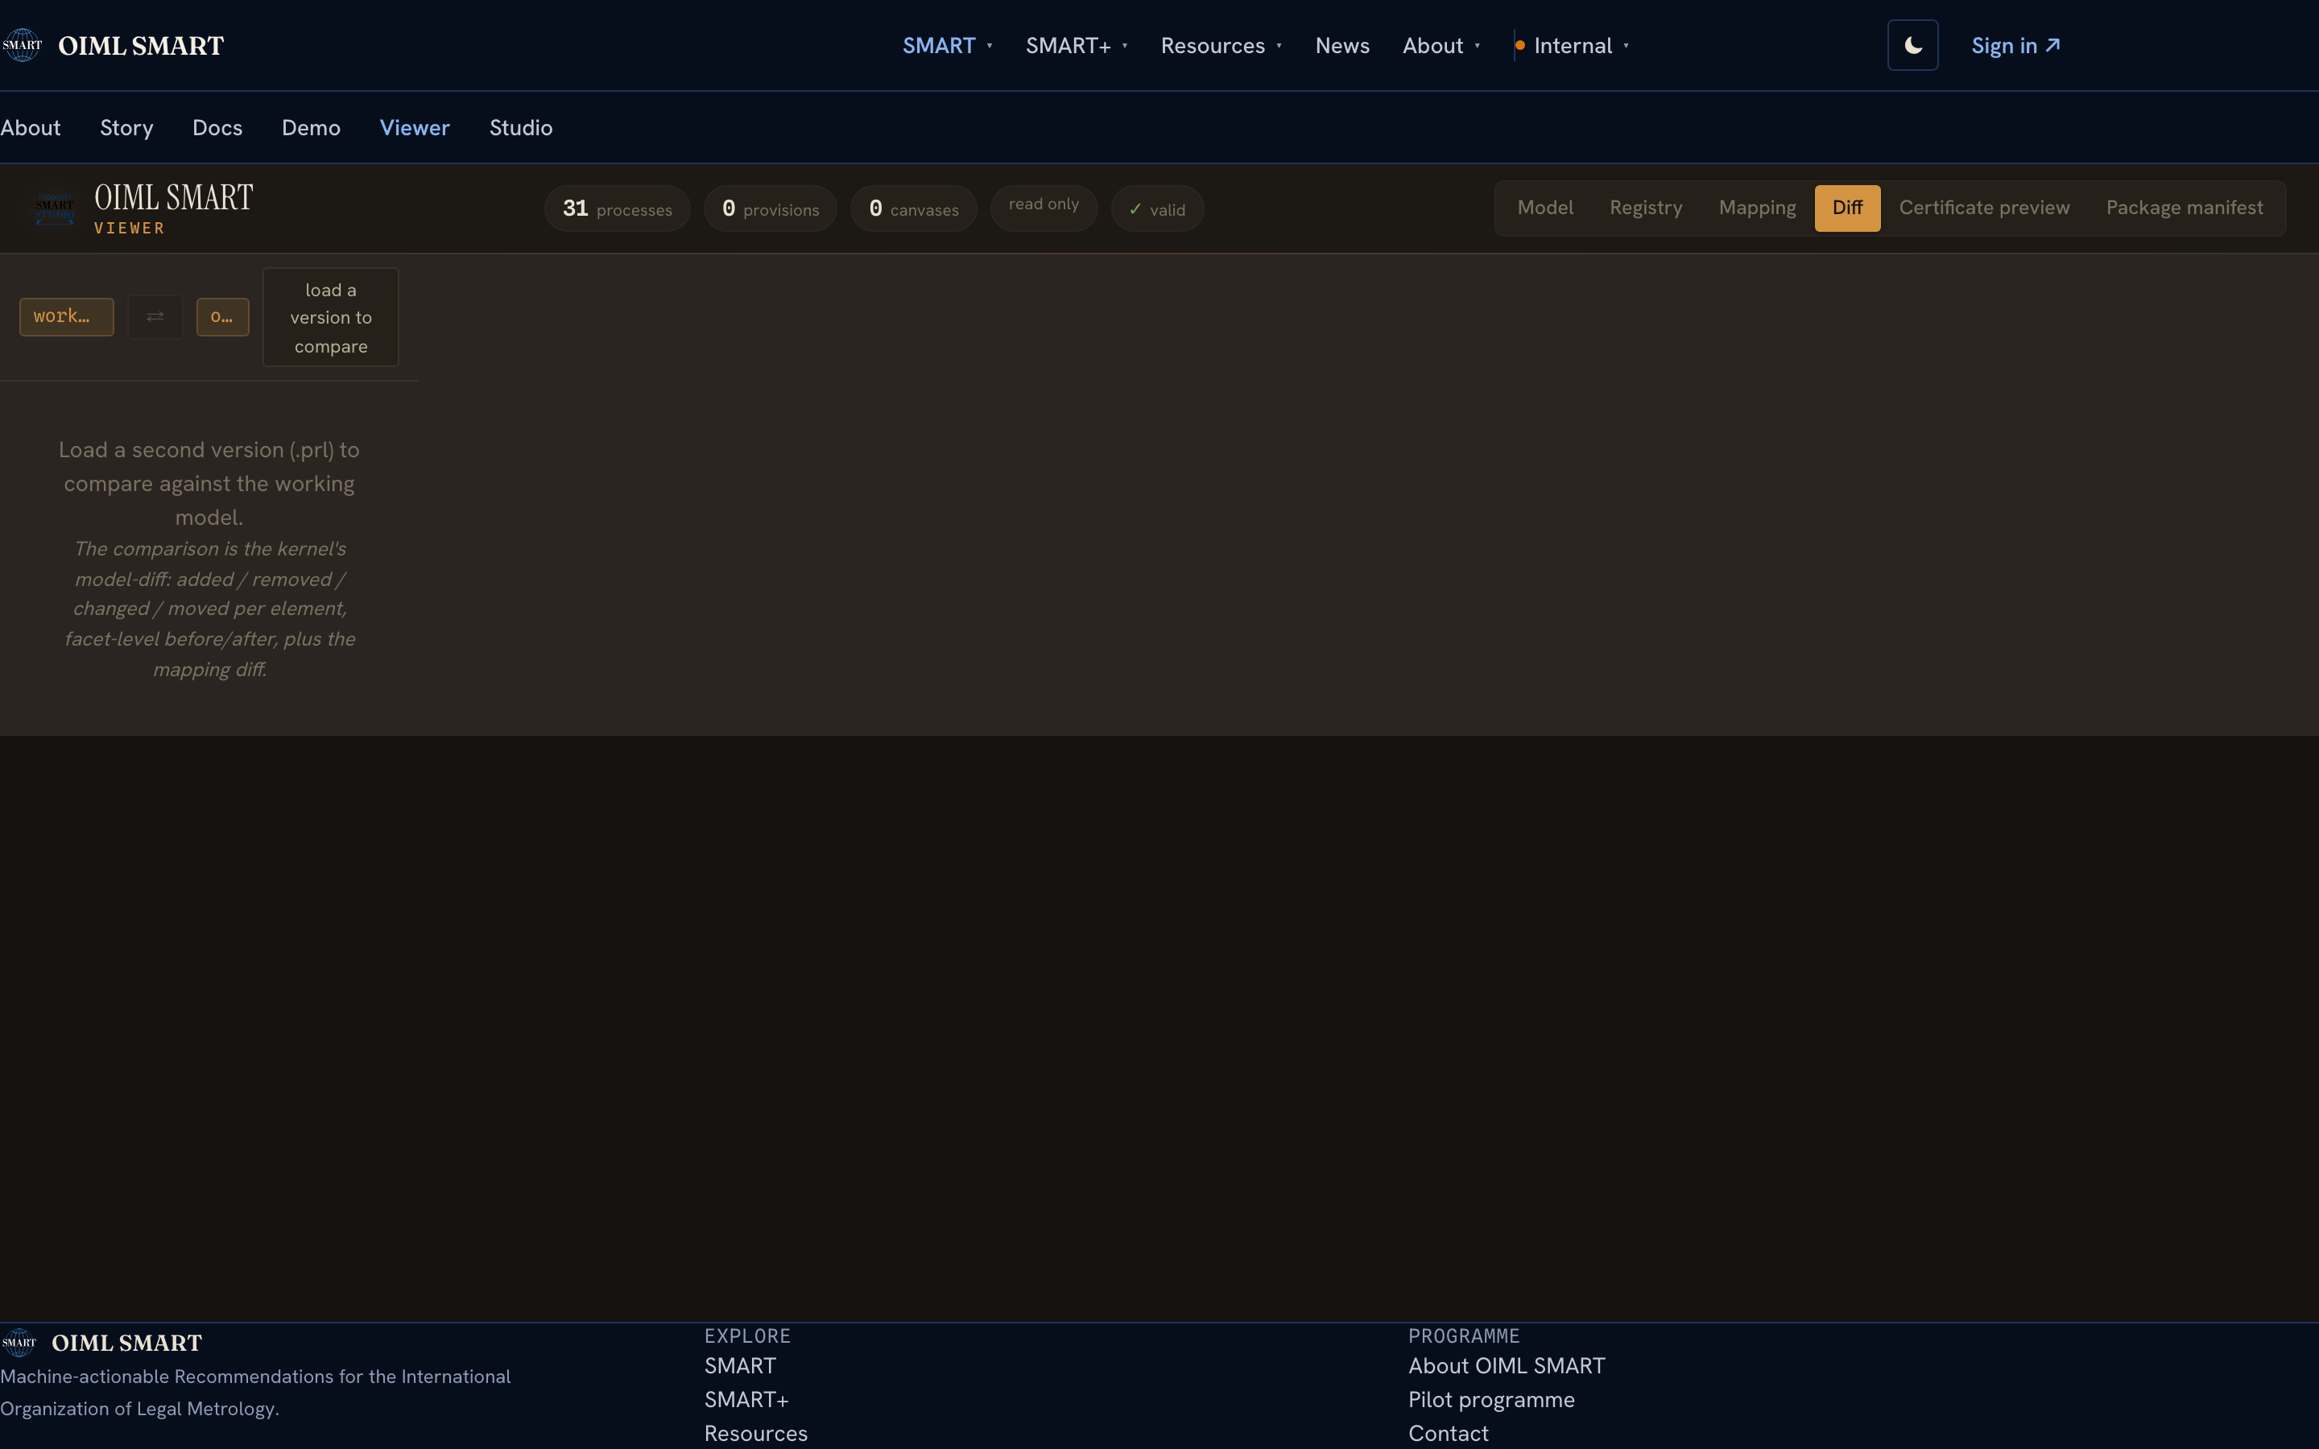Select the Diff view tab
2319x1449 pixels.
[x=1847, y=208]
